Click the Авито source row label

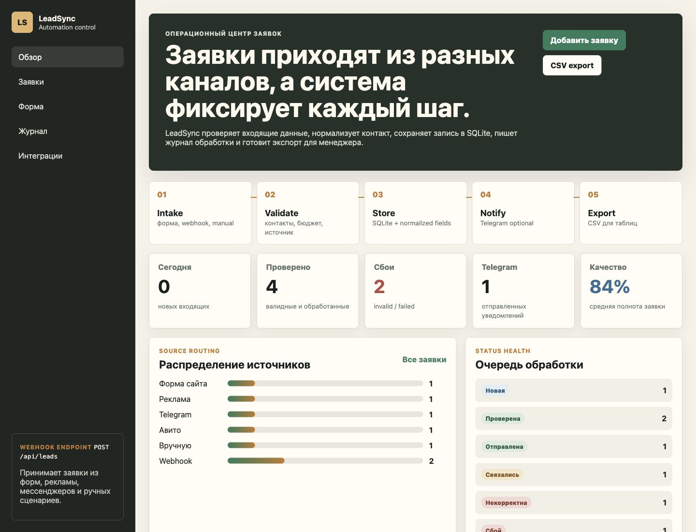click(170, 430)
